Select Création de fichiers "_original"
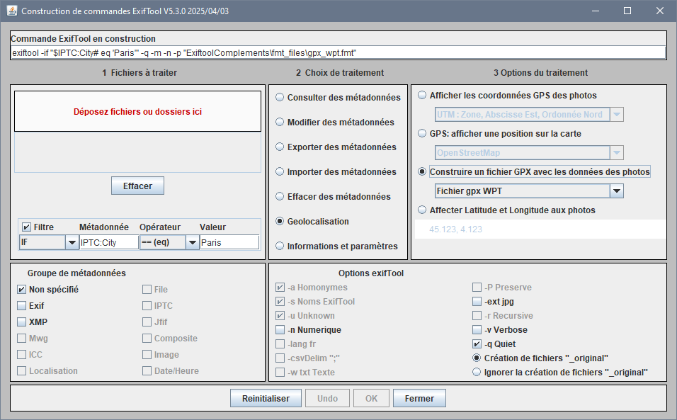This screenshot has height=420, width=677. [477, 358]
